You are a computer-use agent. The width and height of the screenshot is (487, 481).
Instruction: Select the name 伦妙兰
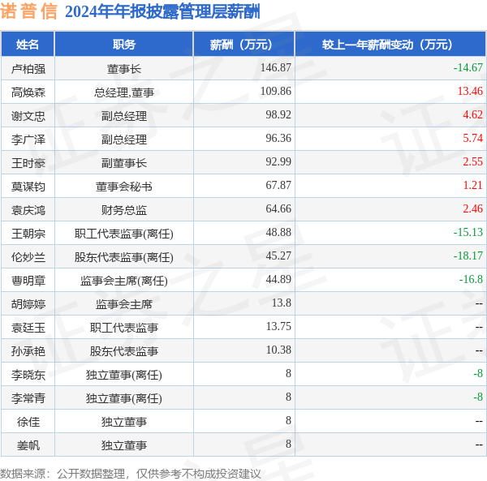pyautogui.click(x=28, y=257)
